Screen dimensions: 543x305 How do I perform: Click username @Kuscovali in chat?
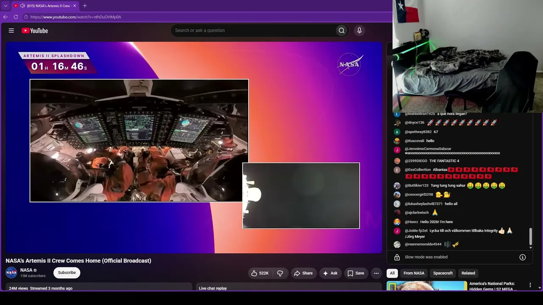414,141
